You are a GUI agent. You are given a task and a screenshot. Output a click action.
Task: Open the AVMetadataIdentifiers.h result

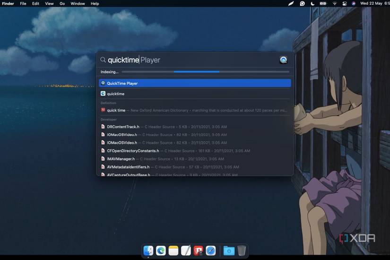[195, 167]
